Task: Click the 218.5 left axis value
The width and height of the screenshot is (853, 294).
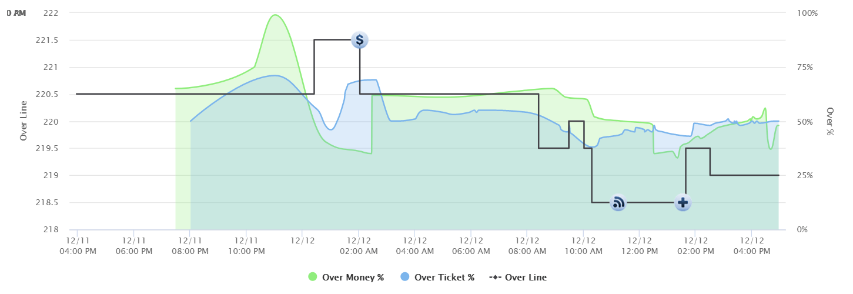Action: pyautogui.click(x=48, y=203)
